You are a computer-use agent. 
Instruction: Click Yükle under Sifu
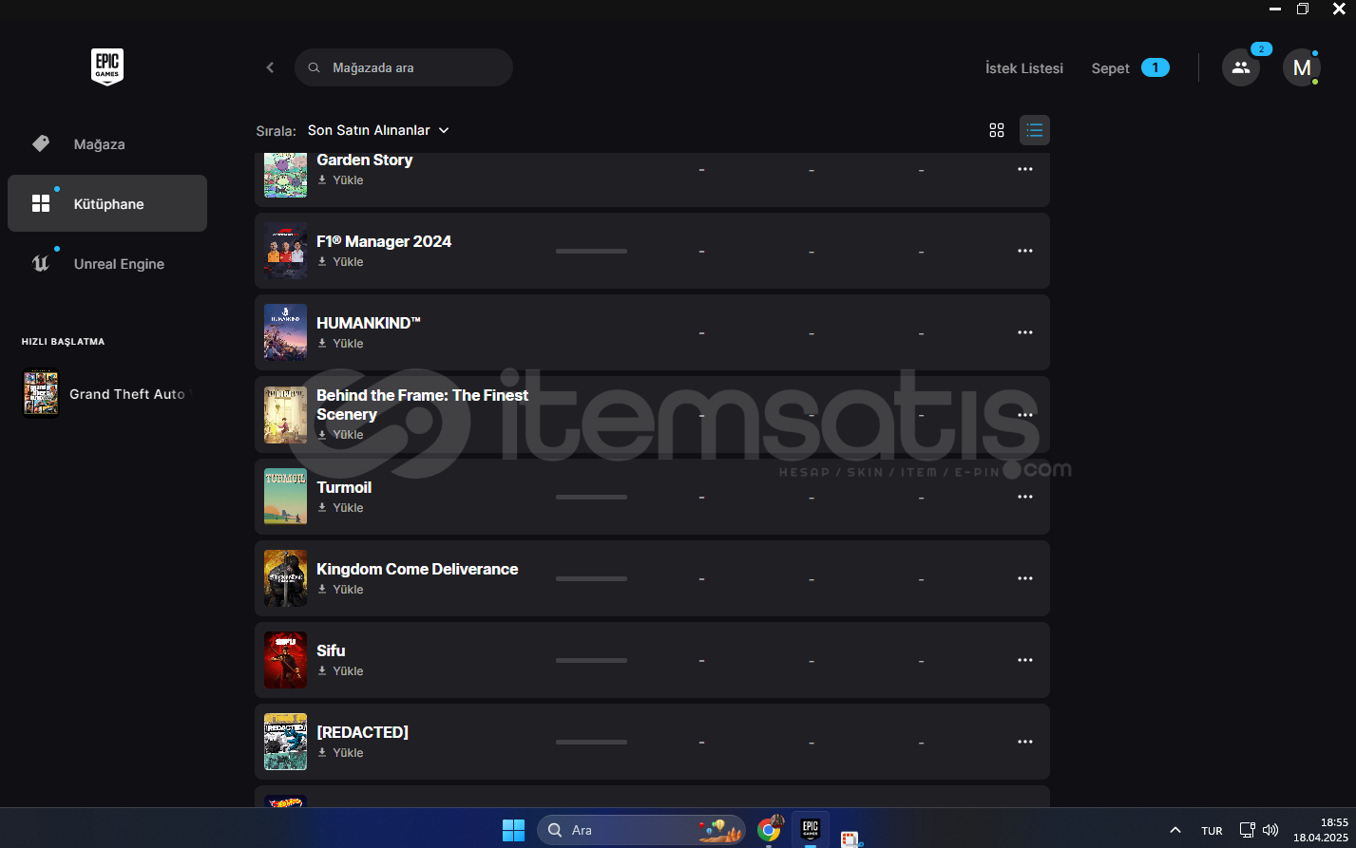[340, 670]
